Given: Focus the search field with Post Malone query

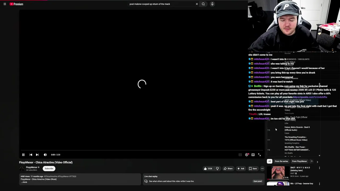Looking at the screenshot, I should click(x=161, y=4).
